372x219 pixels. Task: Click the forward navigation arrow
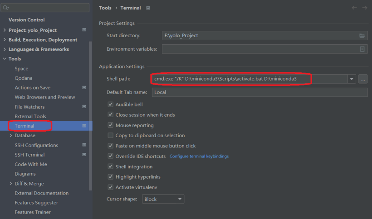click(x=364, y=8)
